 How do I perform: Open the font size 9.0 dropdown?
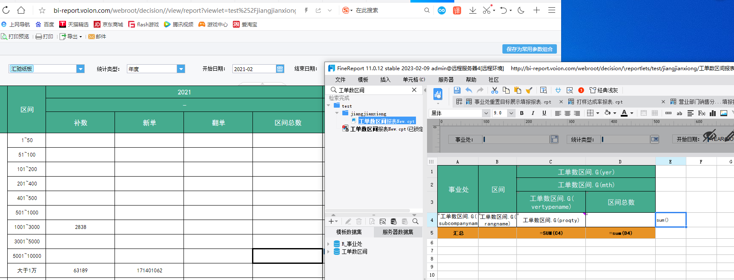[511, 113]
